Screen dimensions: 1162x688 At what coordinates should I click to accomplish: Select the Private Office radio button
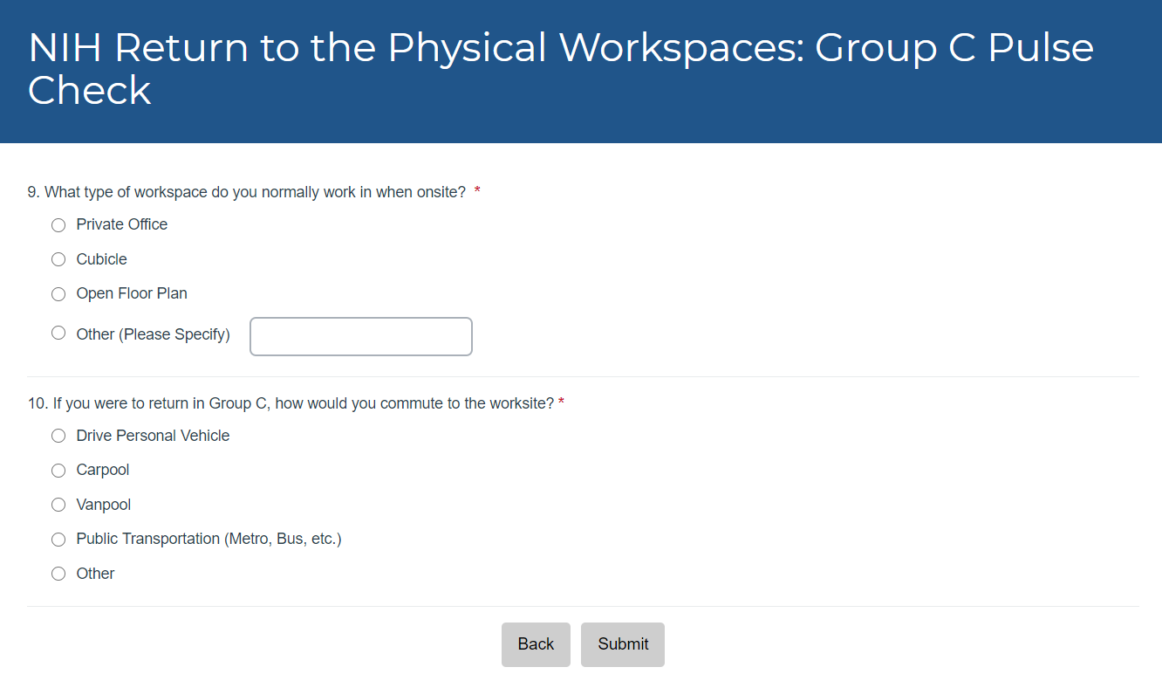pos(58,225)
